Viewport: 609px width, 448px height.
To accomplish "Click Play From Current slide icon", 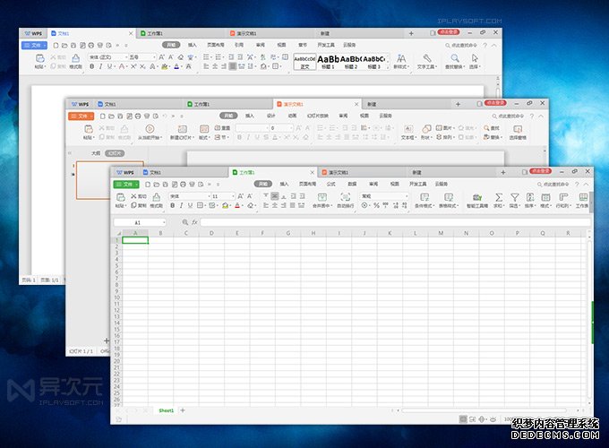I will point(150,129).
